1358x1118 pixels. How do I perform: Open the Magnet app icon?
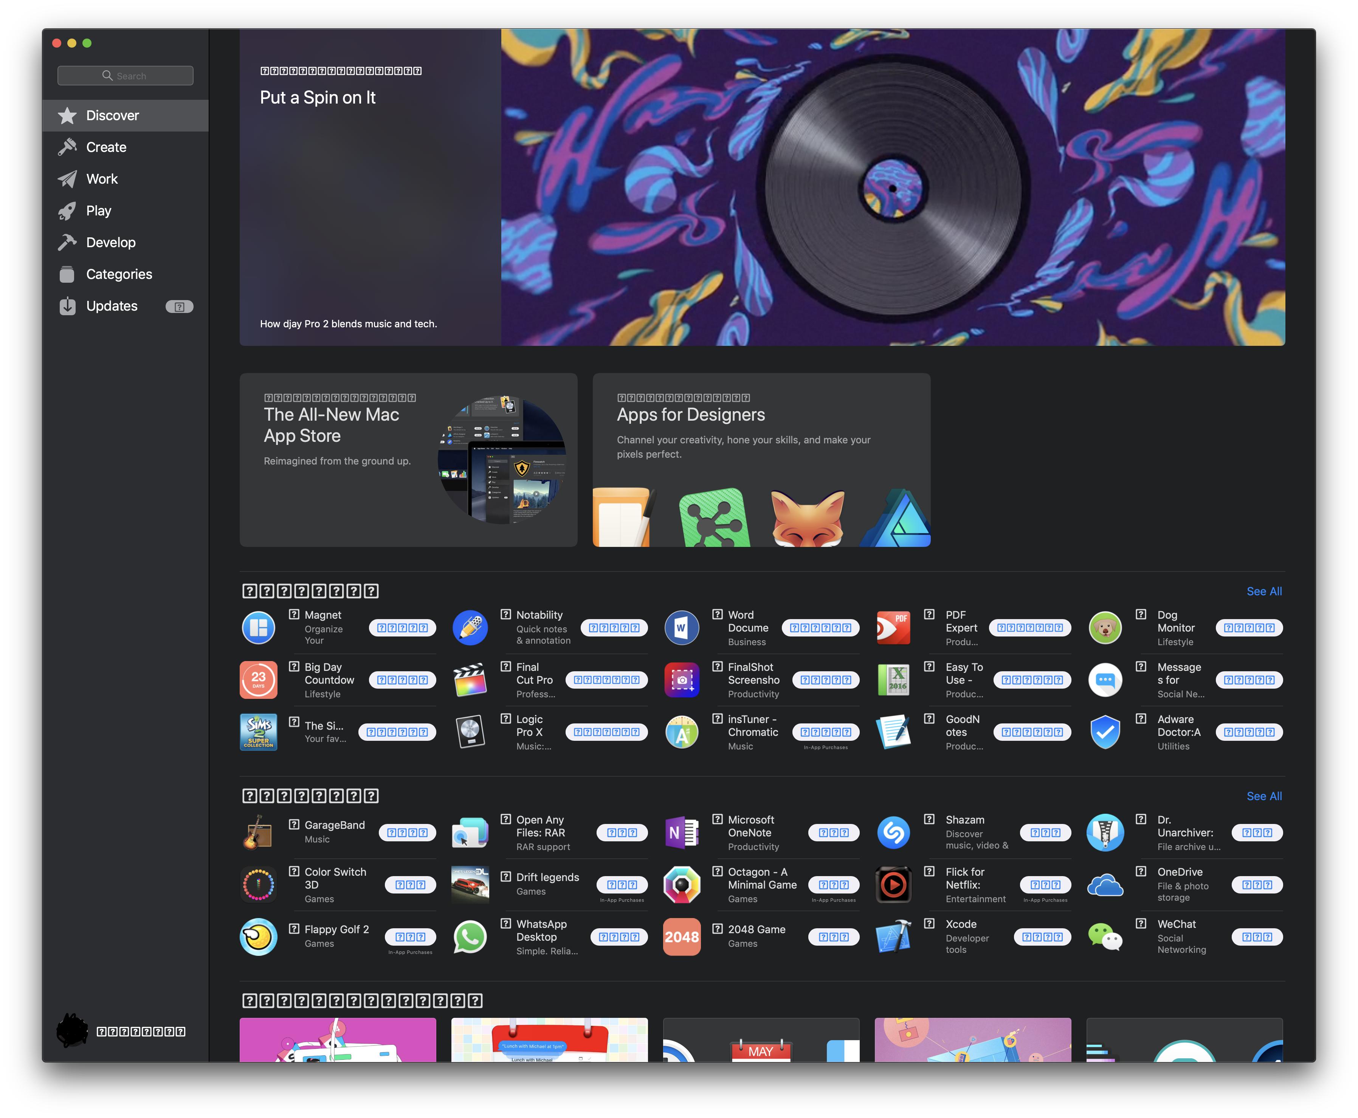tap(258, 628)
